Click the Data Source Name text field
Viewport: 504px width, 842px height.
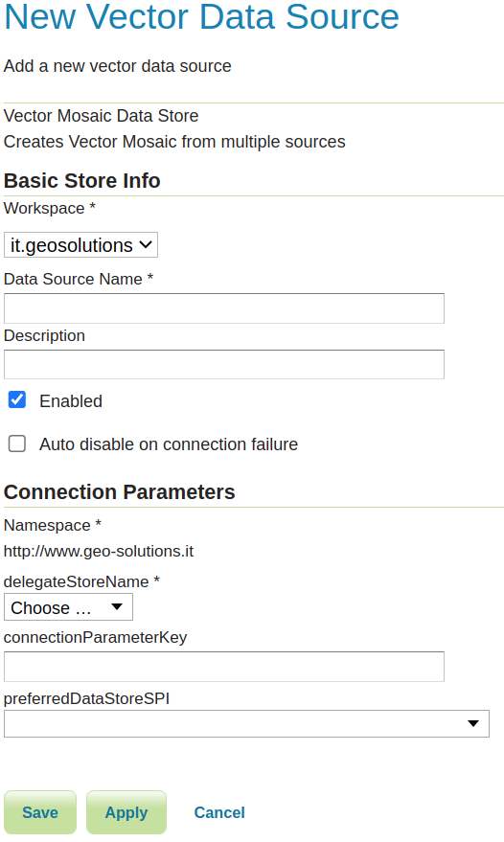[x=224, y=308]
